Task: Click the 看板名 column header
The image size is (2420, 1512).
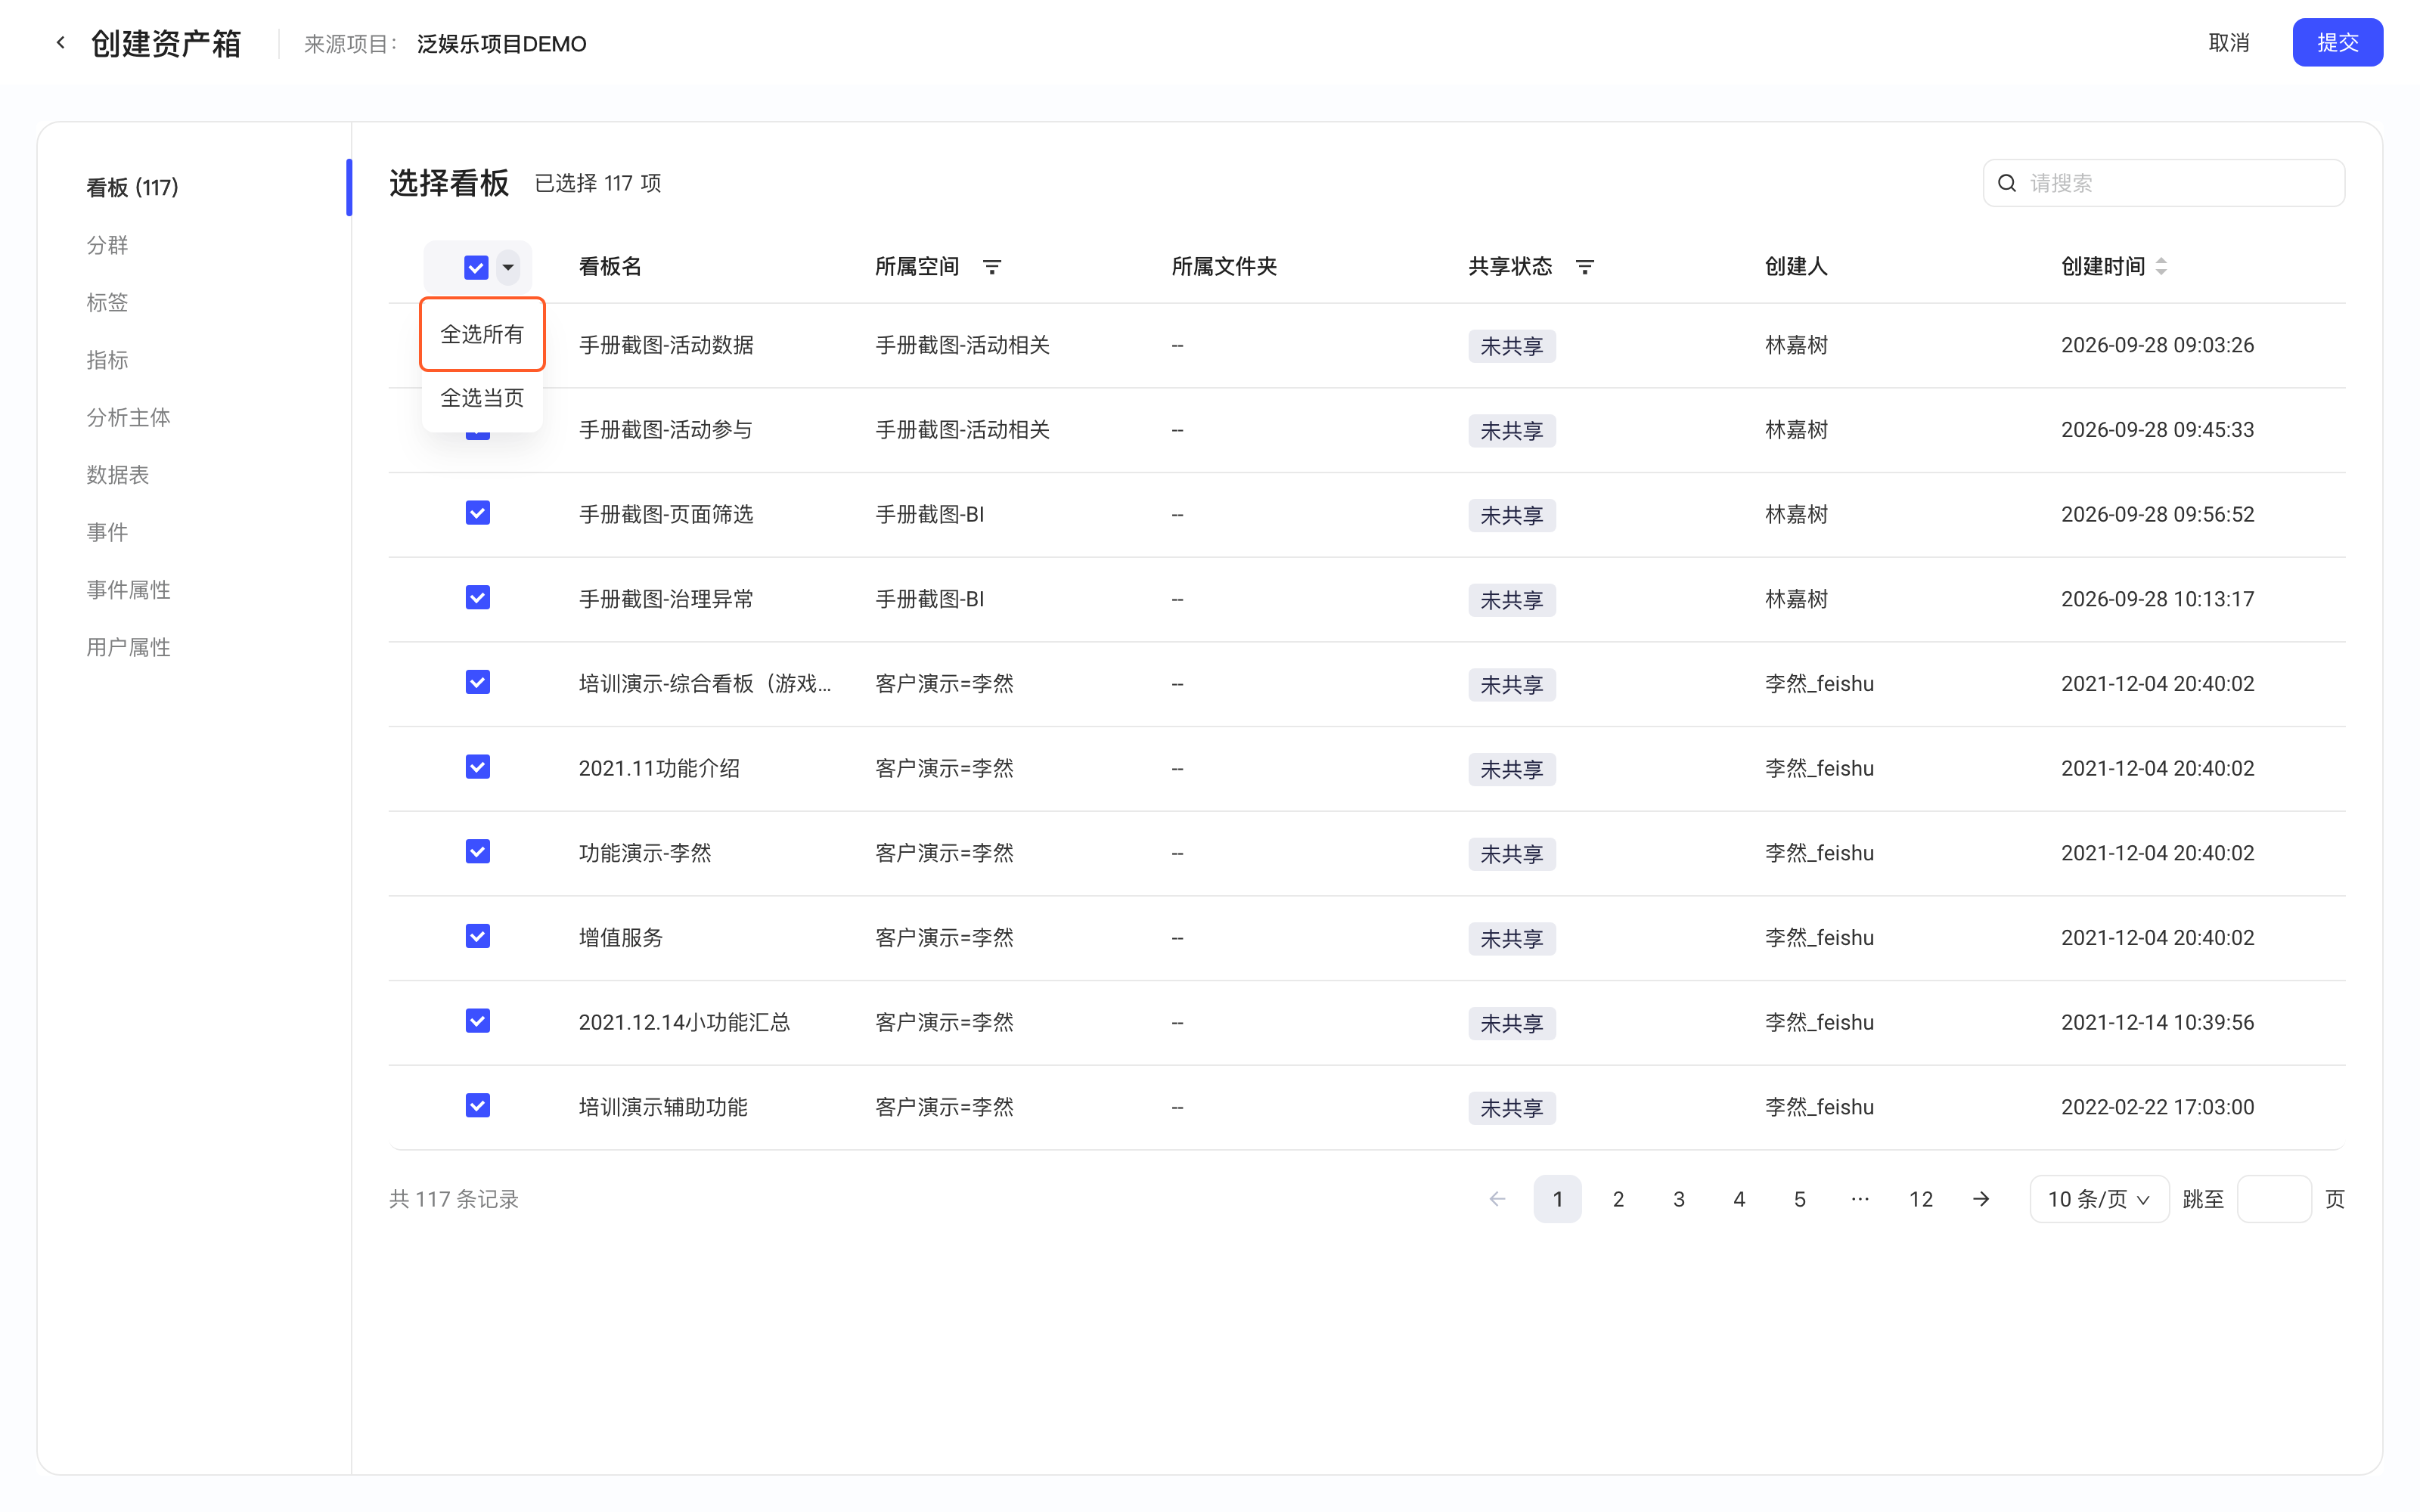Action: tap(610, 267)
